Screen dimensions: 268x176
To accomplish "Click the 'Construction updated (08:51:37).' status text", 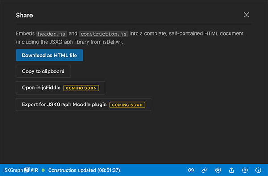I will [x=85, y=170].
